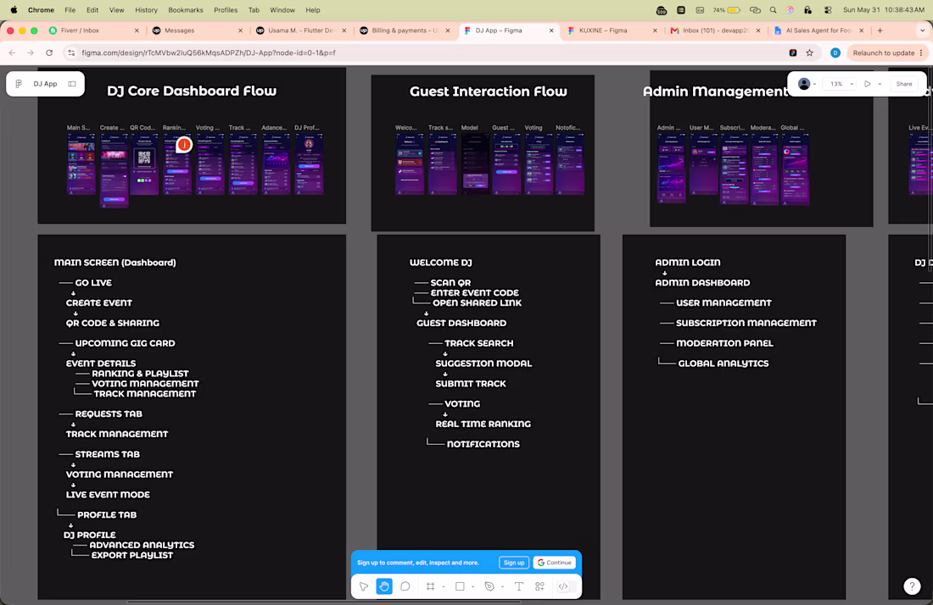
Task: Open the History menu in menu bar
Action: pyautogui.click(x=147, y=10)
